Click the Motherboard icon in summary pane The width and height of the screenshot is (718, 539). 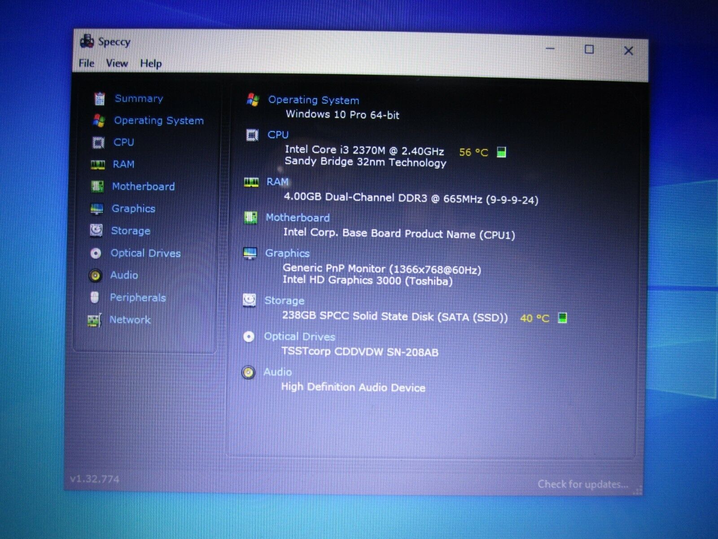pyautogui.click(x=251, y=218)
